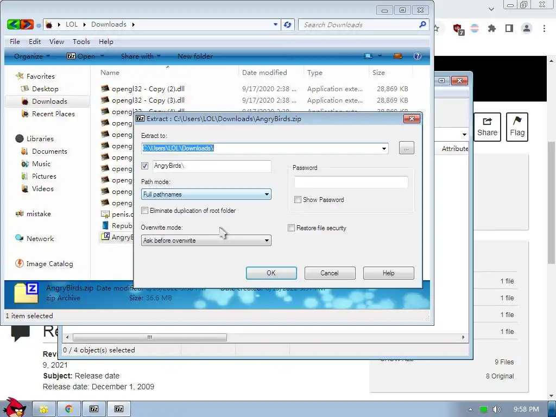Click the Help question mark icon in Explorer toolbar
556x417 pixels.
(418, 56)
